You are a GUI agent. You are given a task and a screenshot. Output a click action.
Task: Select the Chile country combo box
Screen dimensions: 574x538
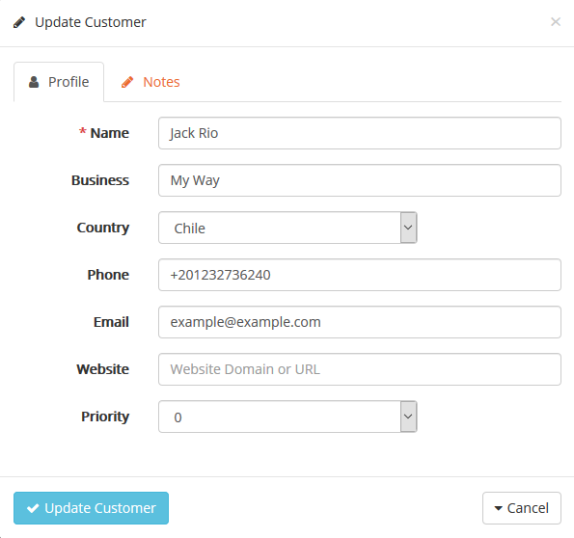point(287,228)
